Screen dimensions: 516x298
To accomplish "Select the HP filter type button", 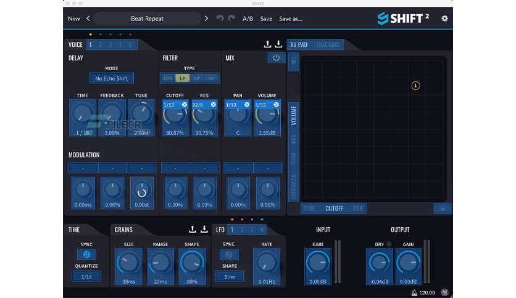I will coord(212,78).
